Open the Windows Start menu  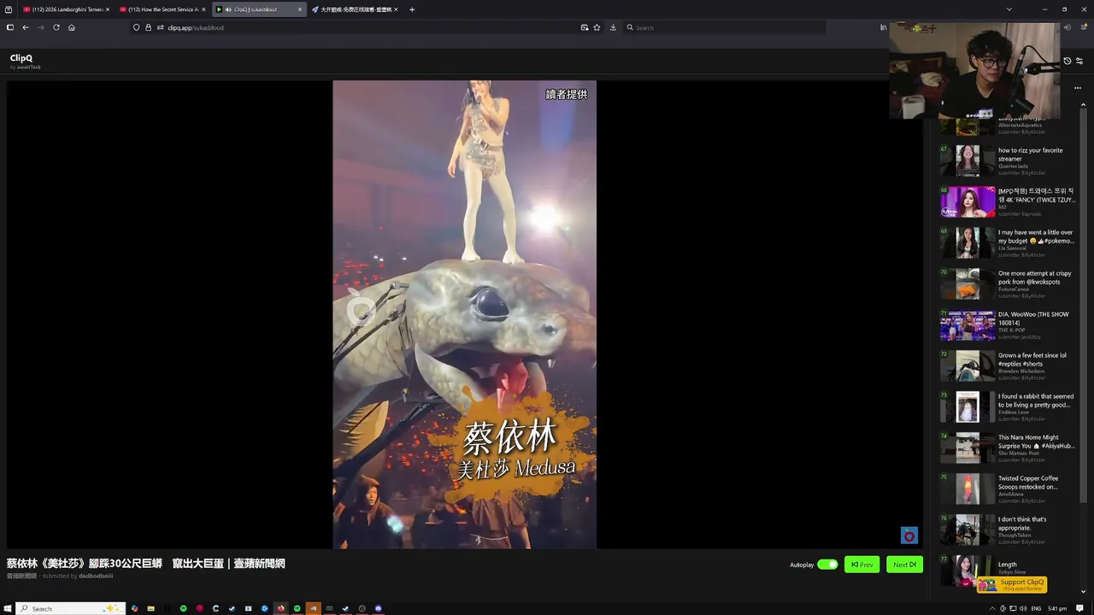8,608
